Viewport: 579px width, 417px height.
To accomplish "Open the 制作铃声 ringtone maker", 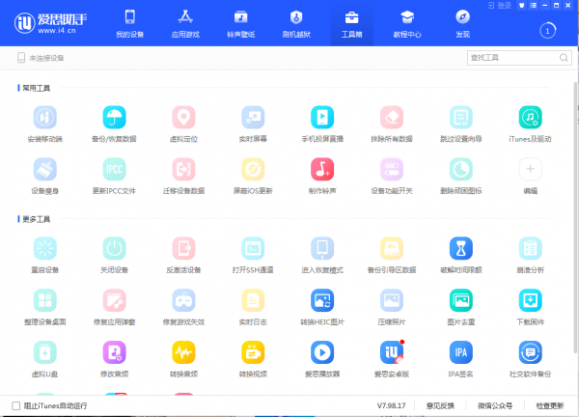I will 322,170.
